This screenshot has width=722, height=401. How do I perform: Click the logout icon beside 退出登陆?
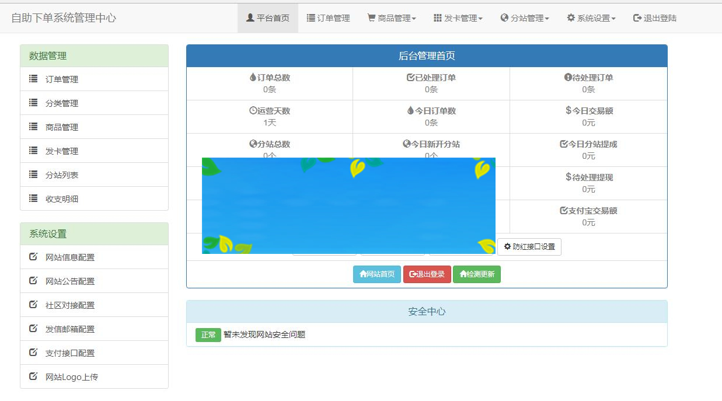click(637, 18)
